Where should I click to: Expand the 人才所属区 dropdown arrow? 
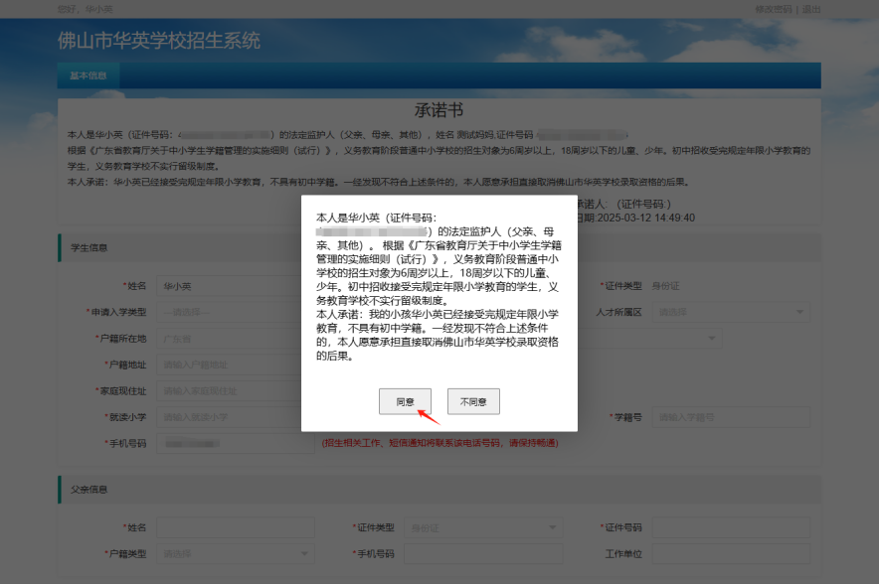click(800, 312)
